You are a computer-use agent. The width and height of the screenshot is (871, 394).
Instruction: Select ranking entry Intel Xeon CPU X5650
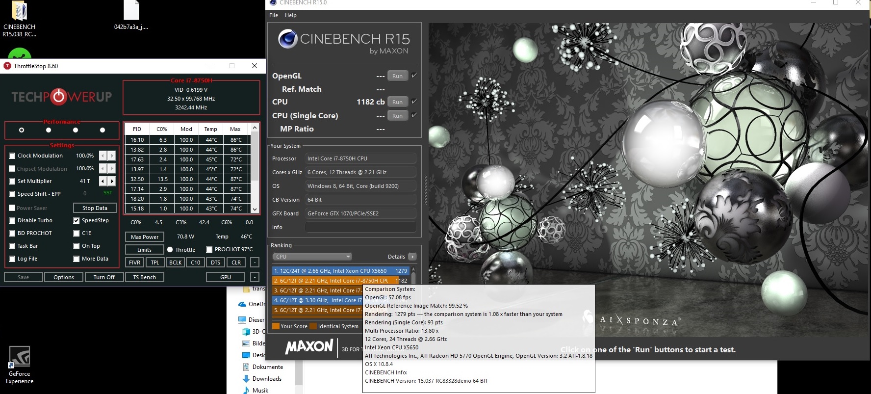tap(341, 271)
